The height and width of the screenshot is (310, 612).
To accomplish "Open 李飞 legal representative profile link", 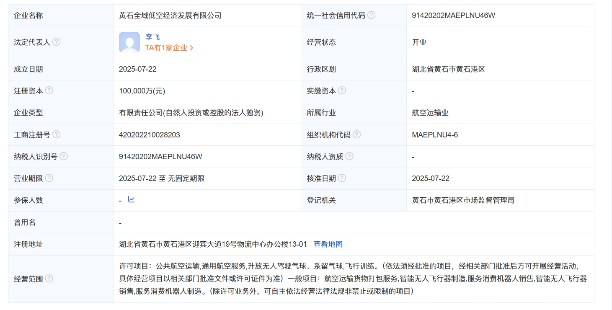I will pos(152,37).
